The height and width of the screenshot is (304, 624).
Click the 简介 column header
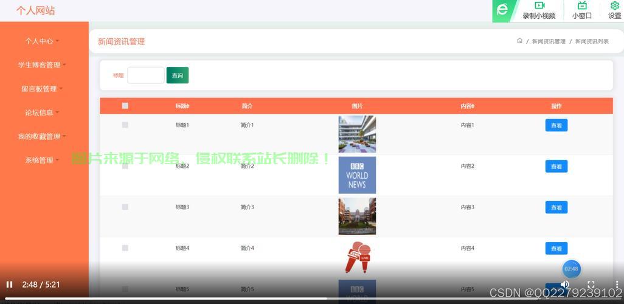[247, 106]
